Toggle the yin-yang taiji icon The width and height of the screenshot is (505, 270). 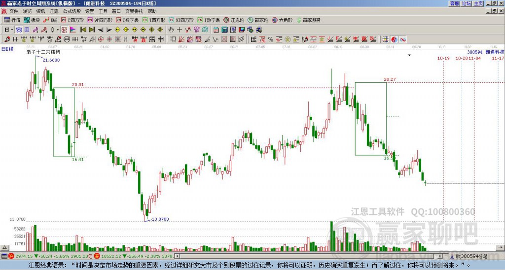394,39
